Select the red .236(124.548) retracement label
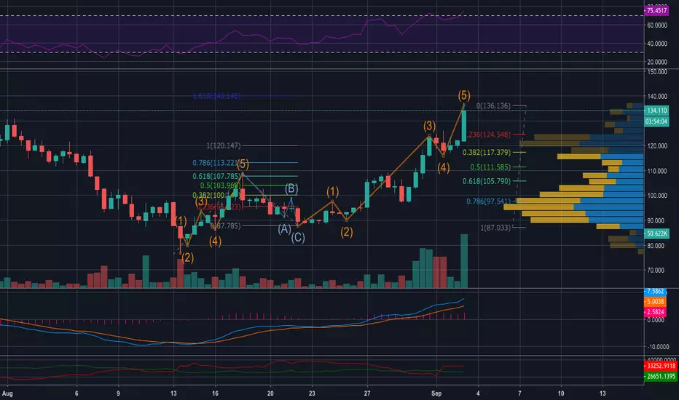The image size is (679, 400). click(490, 135)
